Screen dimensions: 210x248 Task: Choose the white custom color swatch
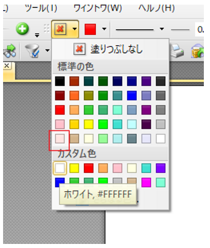[60, 168]
